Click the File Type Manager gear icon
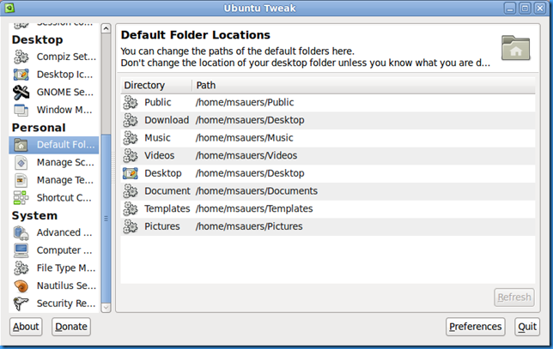 (21, 268)
